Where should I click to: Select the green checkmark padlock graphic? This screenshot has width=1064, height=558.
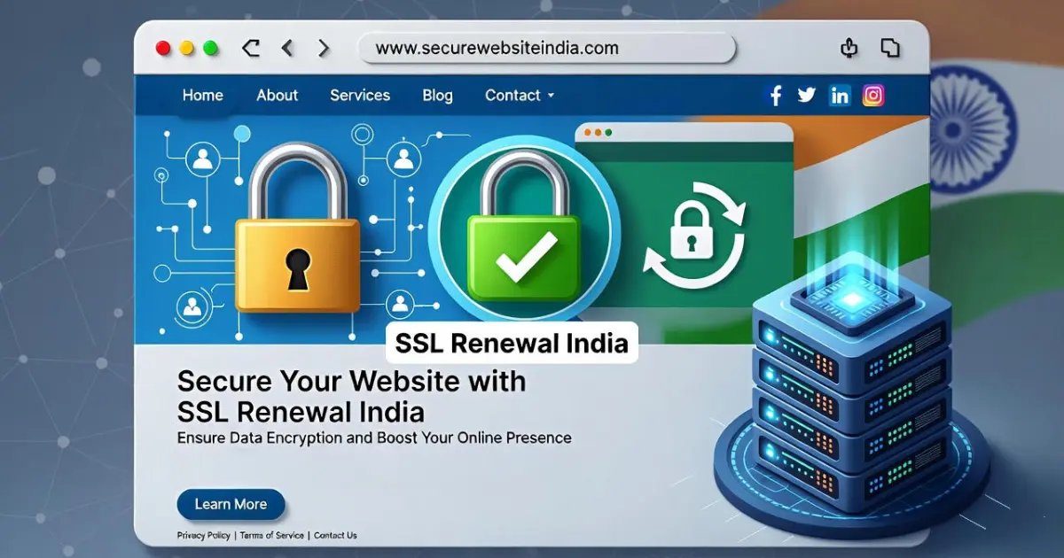[526, 229]
